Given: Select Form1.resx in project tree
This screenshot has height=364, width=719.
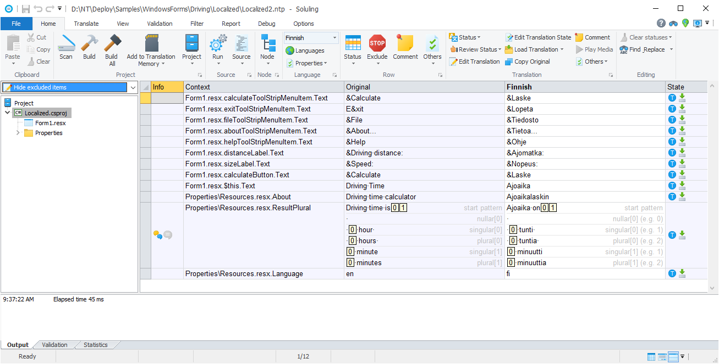Looking at the screenshot, I should [50, 123].
